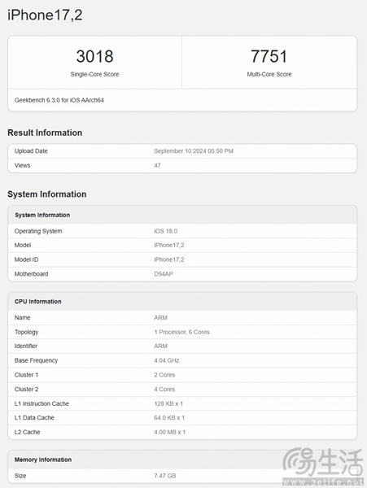367x488 pixels.
Task: Select the September 10 2024 05:50 PM value
Action: tap(194, 151)
